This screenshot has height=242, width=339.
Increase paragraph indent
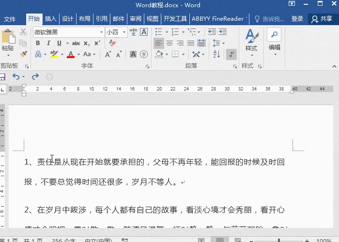pos(222,32)
